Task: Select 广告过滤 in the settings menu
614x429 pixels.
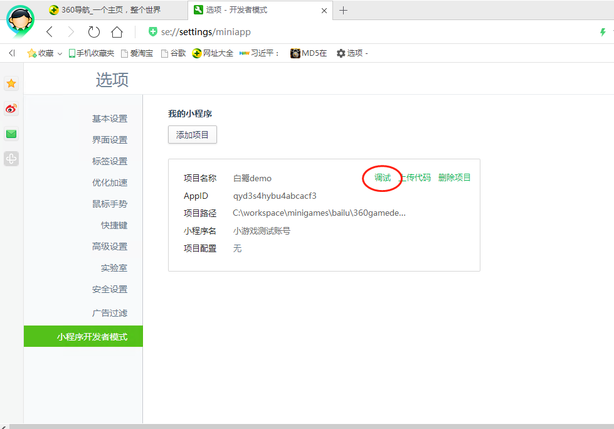Action: point(109,313)
